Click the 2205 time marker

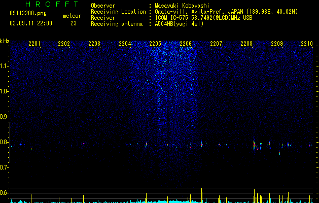pos(155,44)
